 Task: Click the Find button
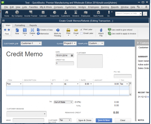coord(7,34)
